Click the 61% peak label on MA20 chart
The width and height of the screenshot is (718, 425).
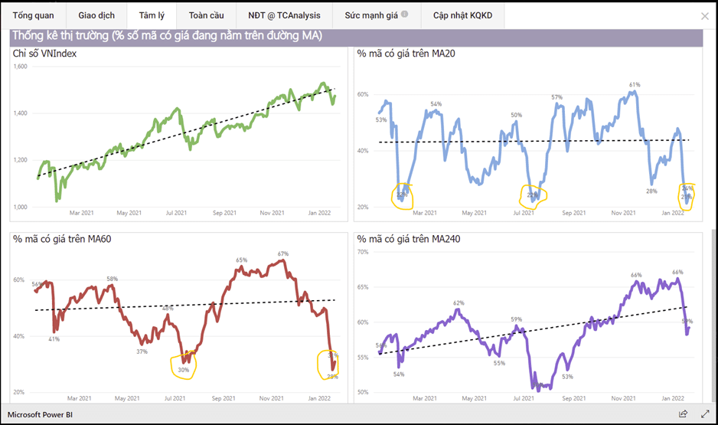635,85
